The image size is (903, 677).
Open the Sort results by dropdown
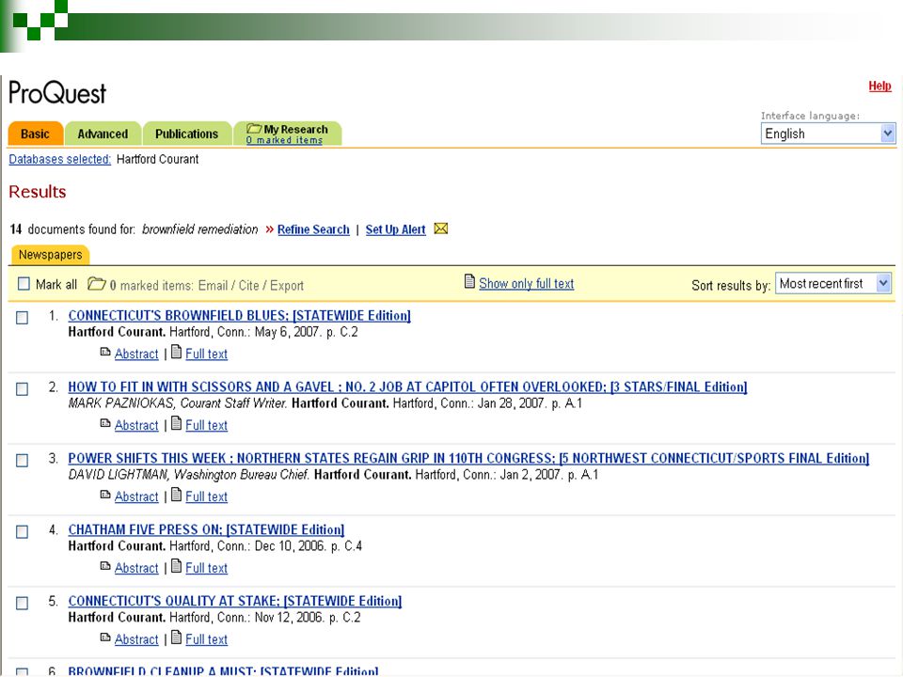click(832, 283)
